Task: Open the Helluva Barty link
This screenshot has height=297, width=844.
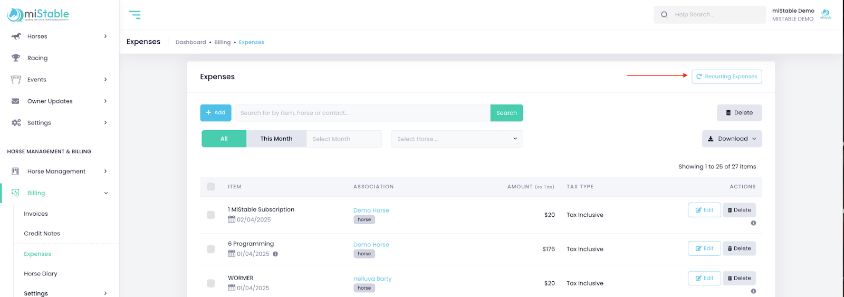Action: pos(372,279)
